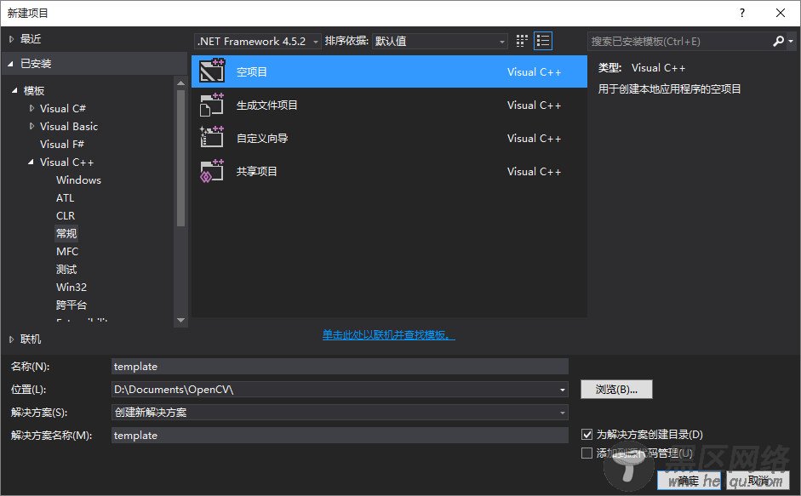Click the 取消 button
The height and width of the screenshot is (496, 801).
[x=758, y=480]
